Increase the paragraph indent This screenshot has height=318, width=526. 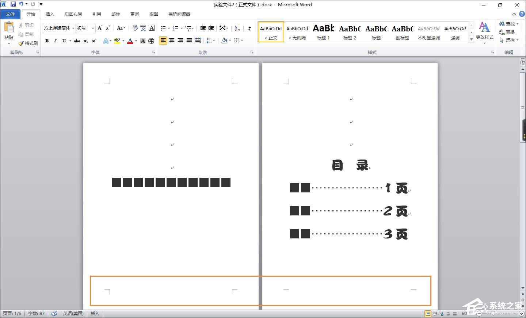point(211,28)
